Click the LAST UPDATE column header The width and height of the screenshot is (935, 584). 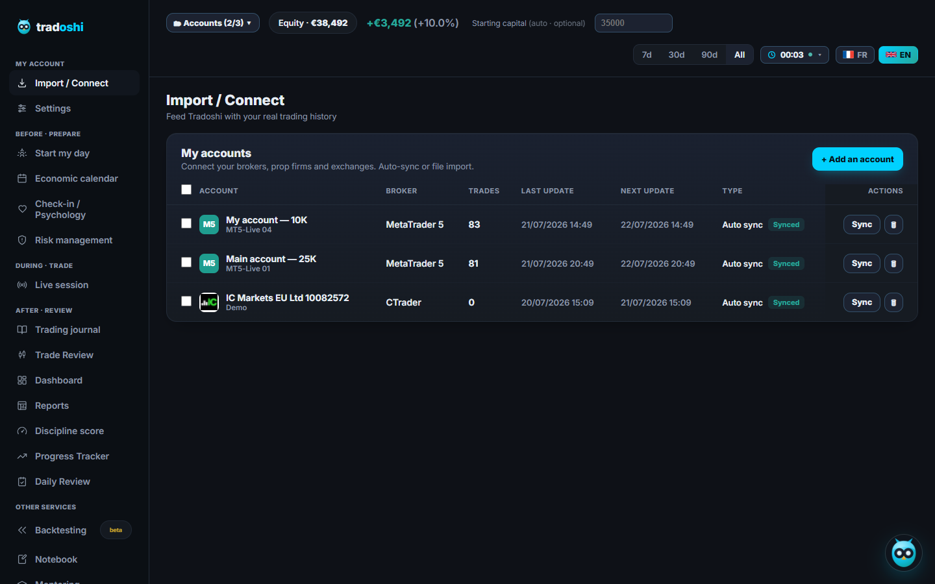(x=547, y=191)
